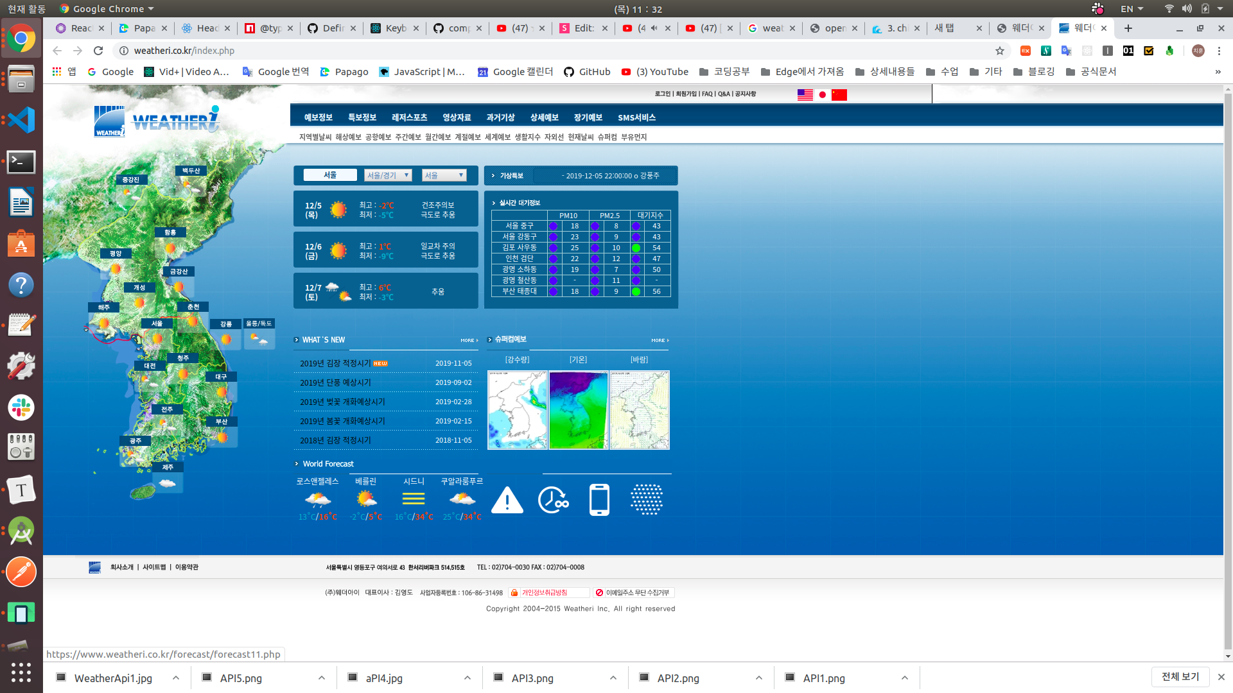
Task: Expand the WeatherApi1.jpg download options chevron
Action: click(176, 678)
